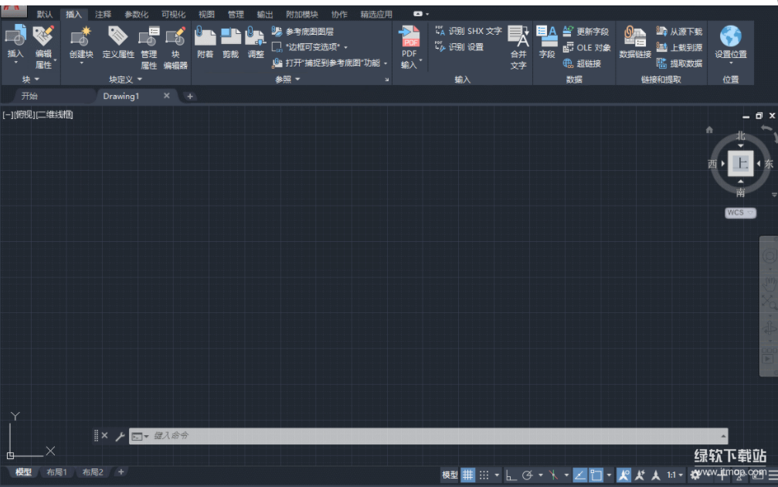Open the annotation scale 1:1 dropdown
The image size is (778, 487).
point(675,475)
